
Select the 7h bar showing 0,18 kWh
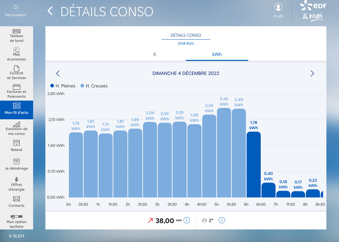coord(283,194)
